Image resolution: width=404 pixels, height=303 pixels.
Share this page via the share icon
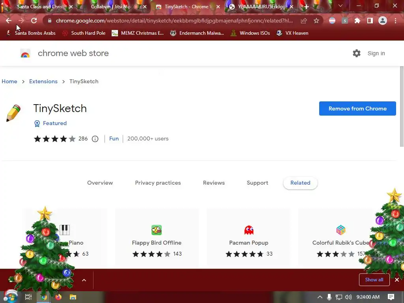coord(304,21)
